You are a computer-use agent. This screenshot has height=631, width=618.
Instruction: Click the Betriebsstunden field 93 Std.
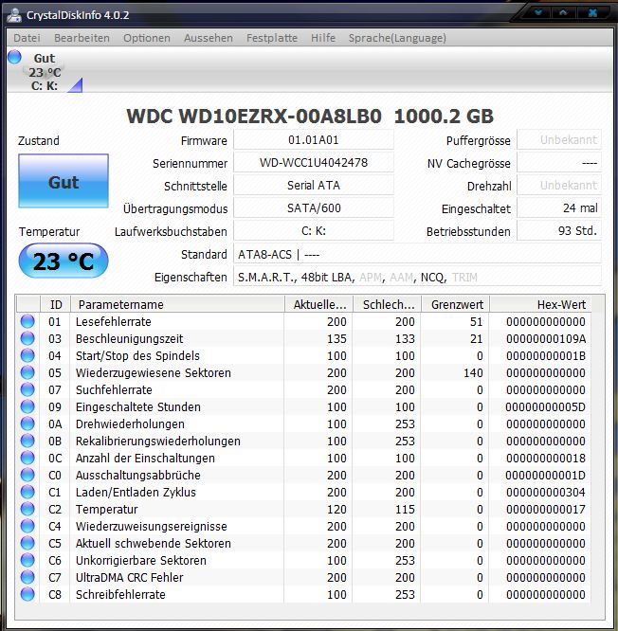pos(559,230)
